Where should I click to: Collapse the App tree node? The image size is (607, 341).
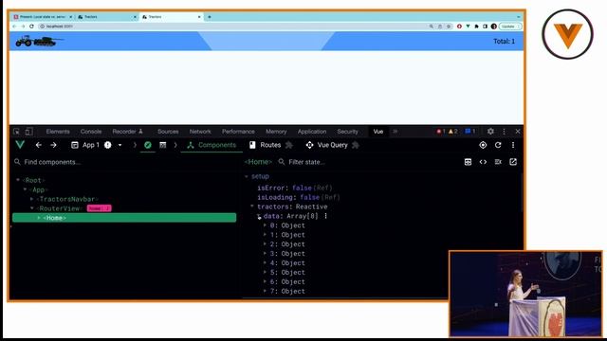26,189
